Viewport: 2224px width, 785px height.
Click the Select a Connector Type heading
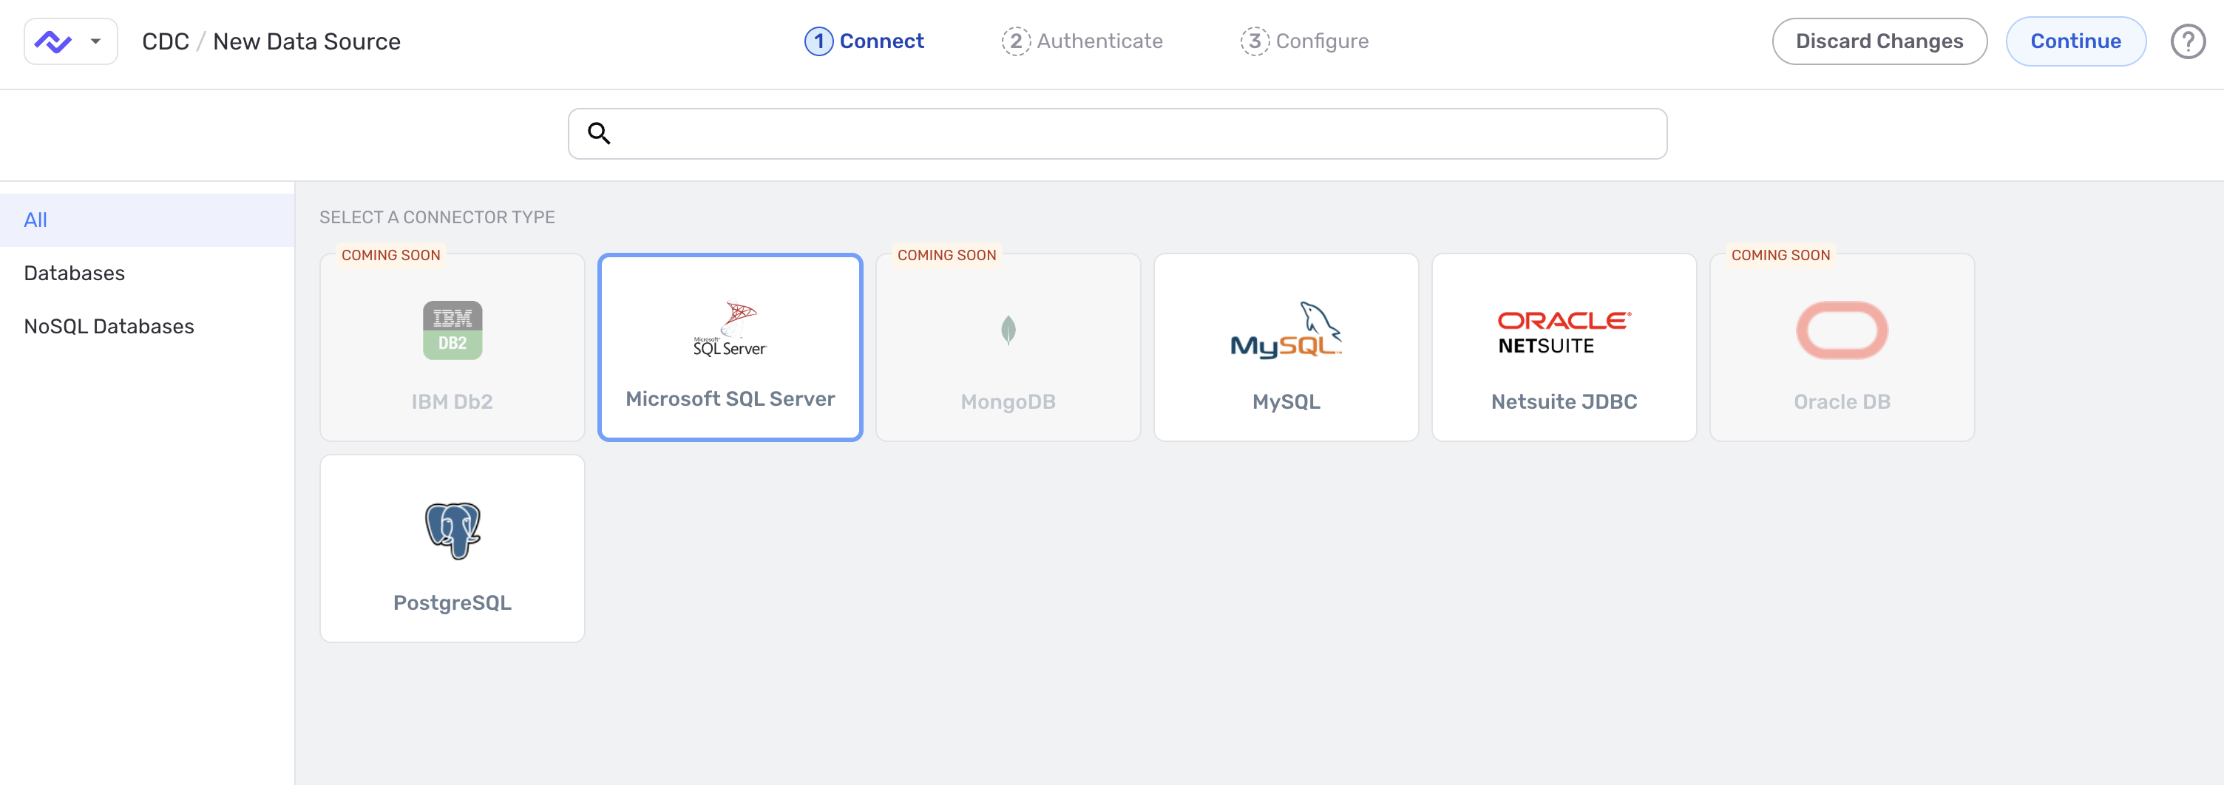[437, 217]
